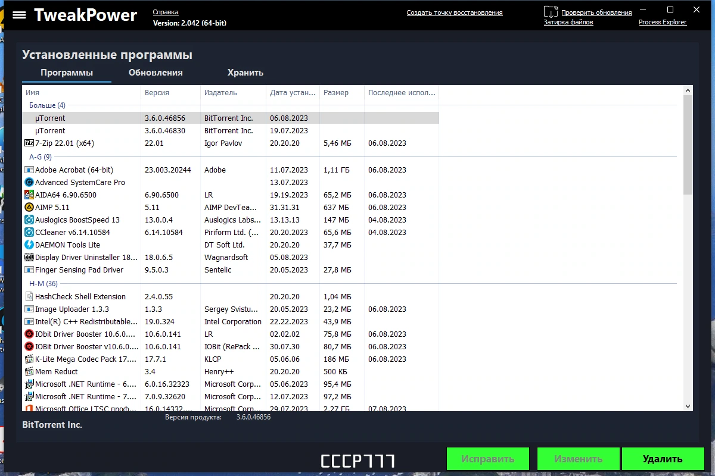
Task: Open the hamburger menu next to TweakPower
Action: click(19, 15)
